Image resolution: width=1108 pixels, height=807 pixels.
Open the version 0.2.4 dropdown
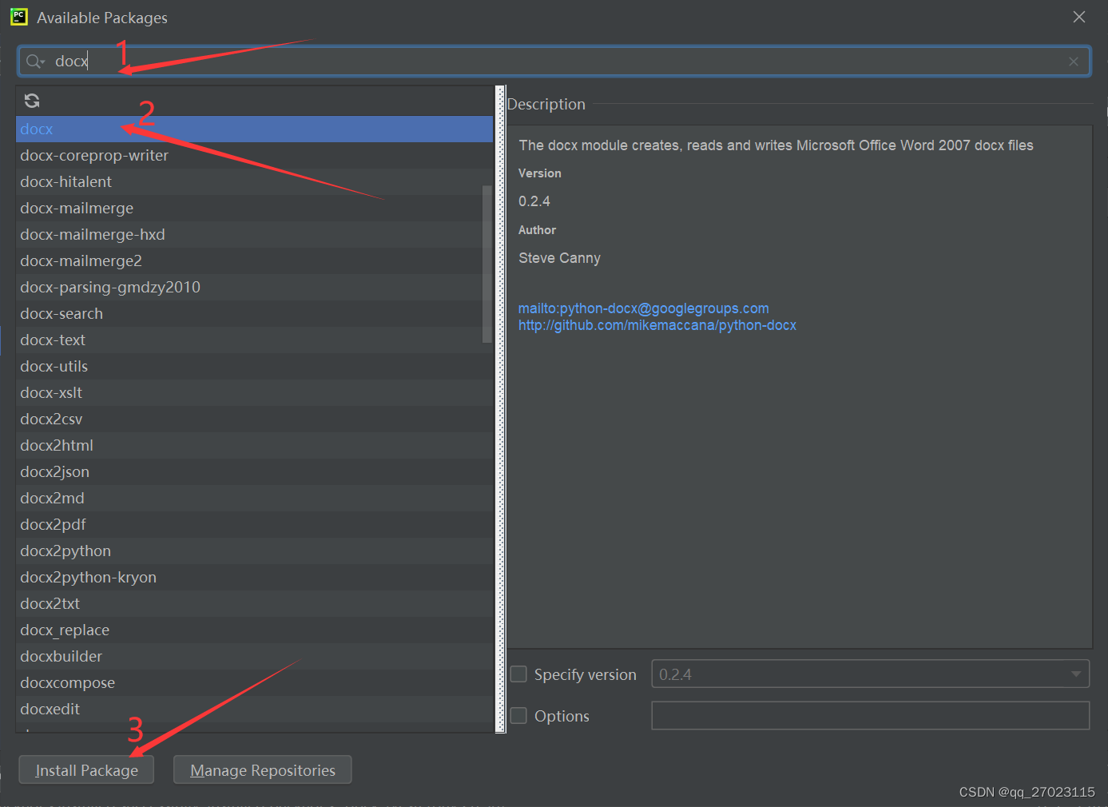tap(871, 674)
